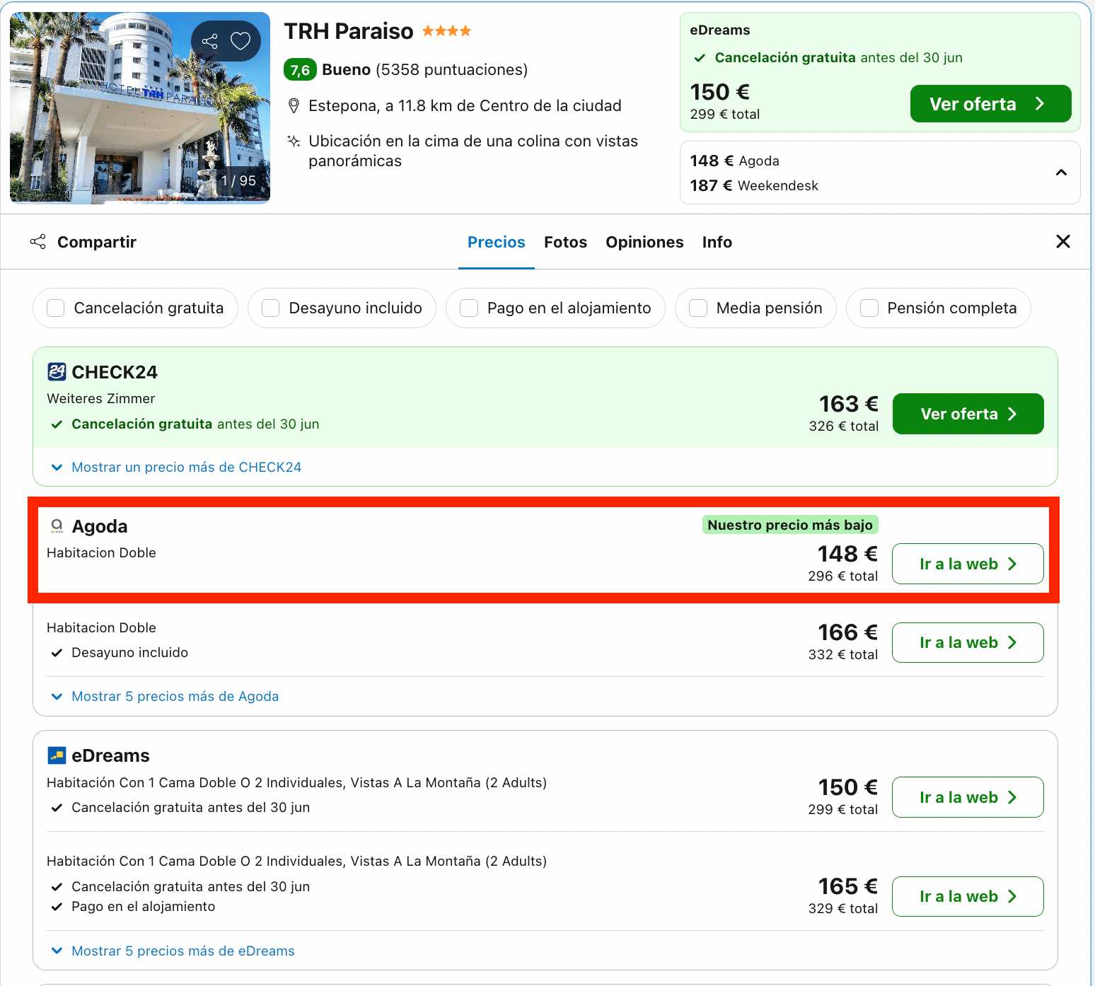Click the 148 € Agoda price row

pos(734,161)
